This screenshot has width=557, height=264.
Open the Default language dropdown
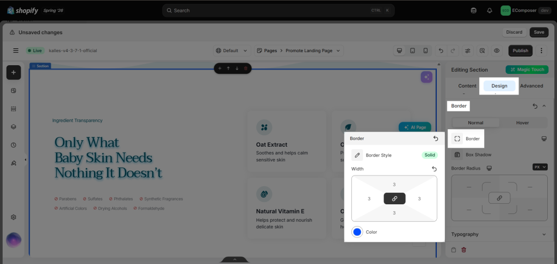(232, 51)
